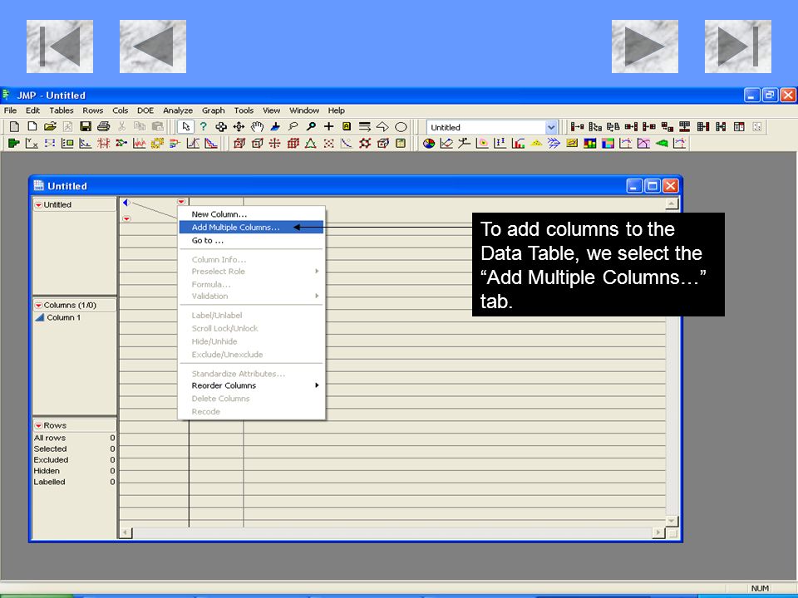
Task: Open the Untitled table selector dropdown
Action: tap(550, 127)
